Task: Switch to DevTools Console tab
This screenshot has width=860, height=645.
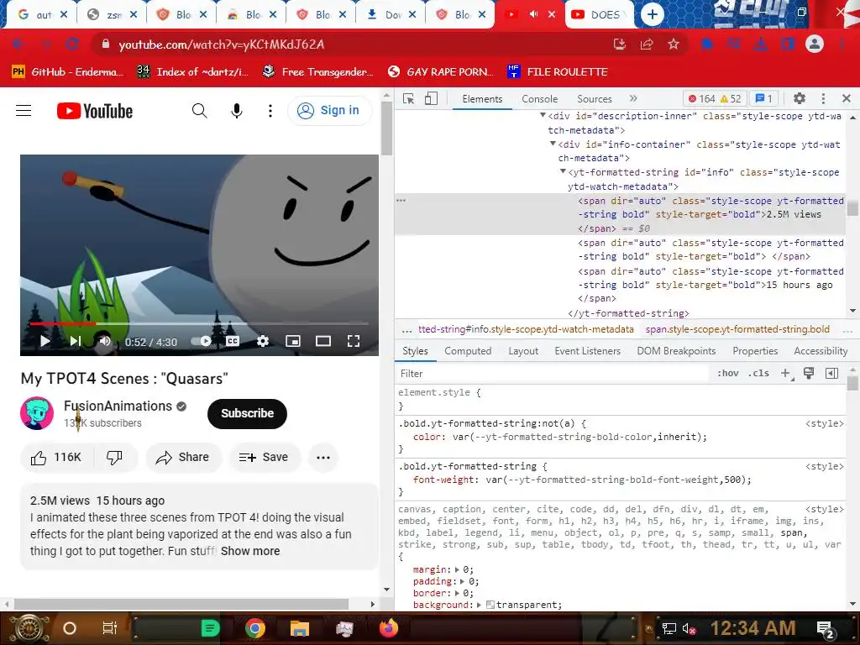Action: click(540, 99)
